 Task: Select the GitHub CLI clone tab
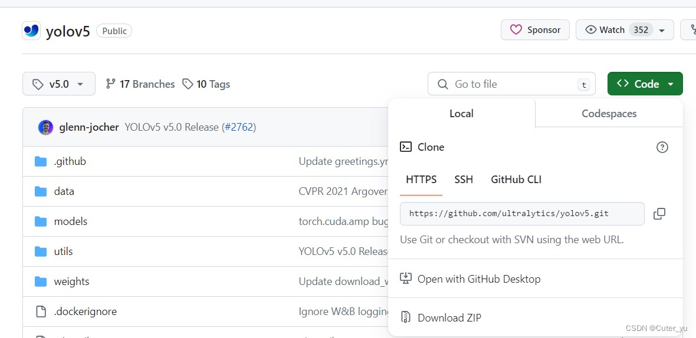point(516,180)
